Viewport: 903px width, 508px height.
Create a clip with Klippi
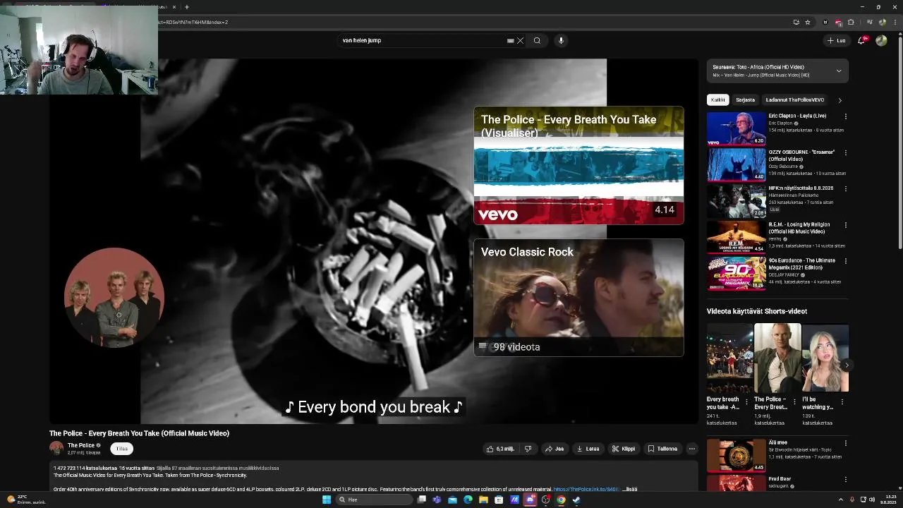tap(624, 449)
